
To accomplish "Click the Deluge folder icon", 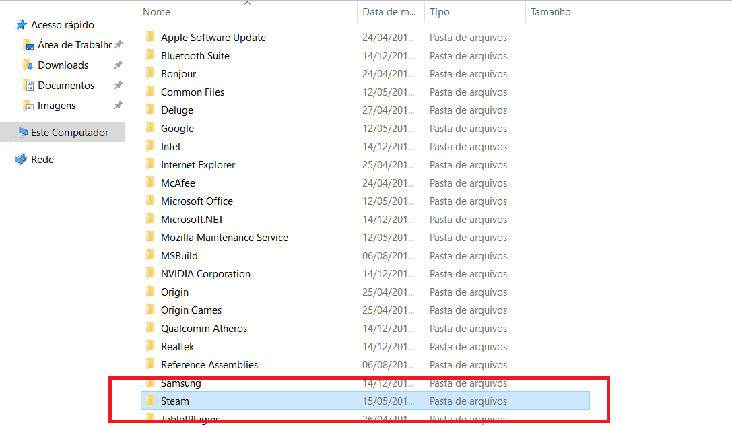I will tap(150, 110).
